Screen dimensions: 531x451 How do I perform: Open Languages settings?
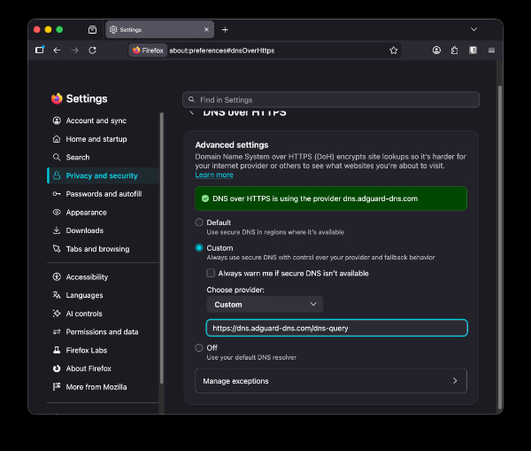(x=103, y=295)
